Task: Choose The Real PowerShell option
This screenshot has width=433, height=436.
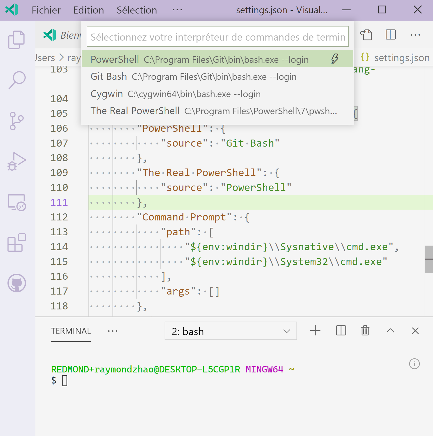Action: coord(218,111)
